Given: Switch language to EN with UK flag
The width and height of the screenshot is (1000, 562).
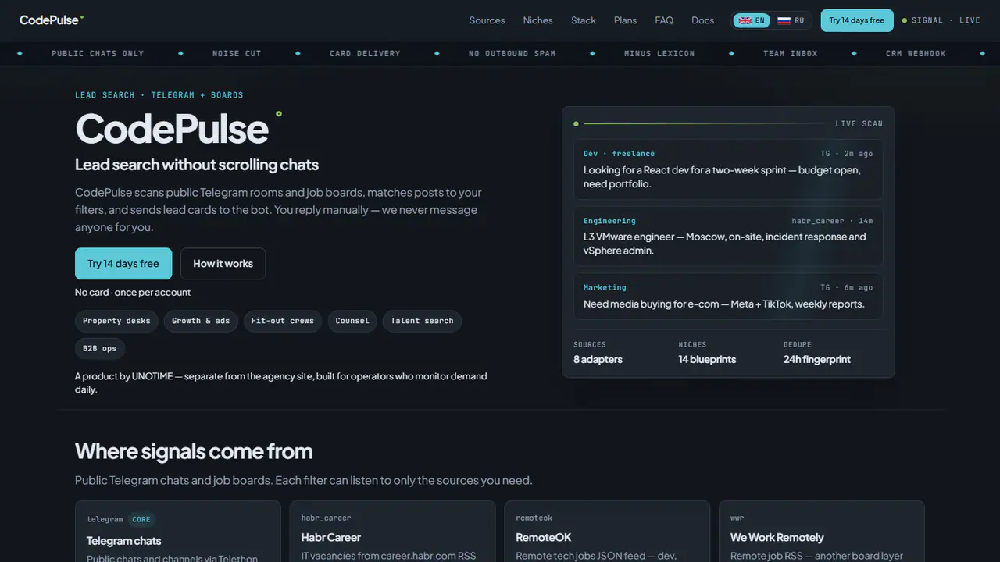Looking at the screenshot, I should (x=752, y=20).
